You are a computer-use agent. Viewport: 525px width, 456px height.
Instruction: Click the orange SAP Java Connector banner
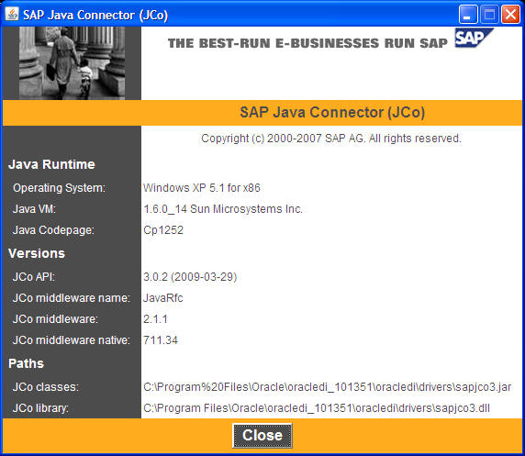click(262, 113)
